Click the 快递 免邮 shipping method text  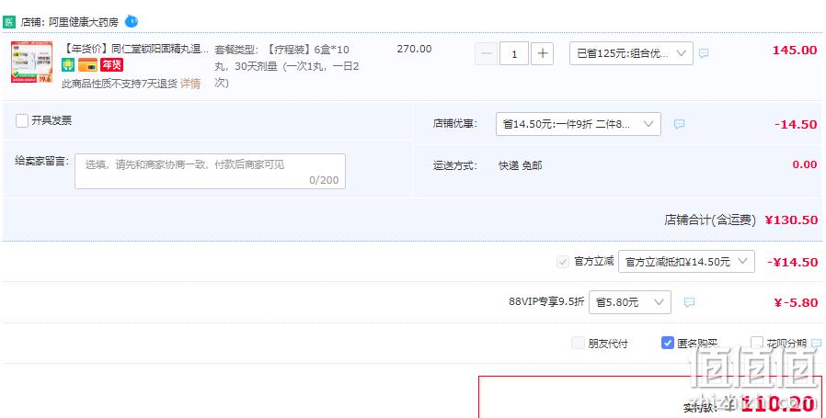[x=520, y=166]
